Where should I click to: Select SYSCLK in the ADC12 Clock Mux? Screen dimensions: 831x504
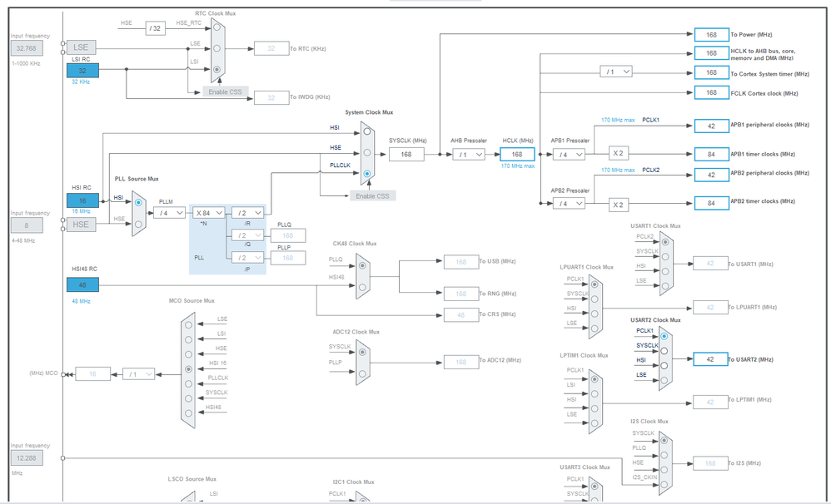[362, 352]
